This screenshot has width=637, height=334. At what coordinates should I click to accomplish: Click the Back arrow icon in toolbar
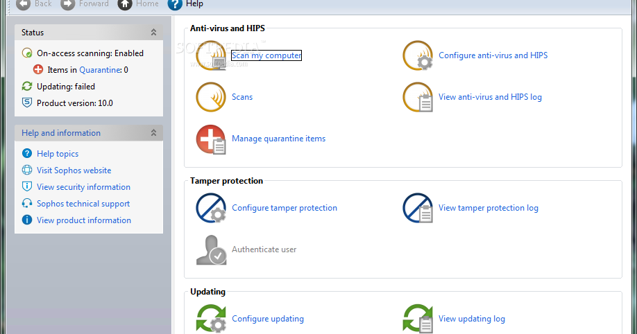tap(23, 4)
